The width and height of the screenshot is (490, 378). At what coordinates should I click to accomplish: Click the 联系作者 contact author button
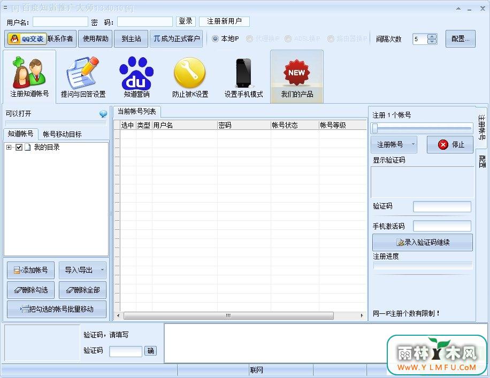(x=60, y=38)
